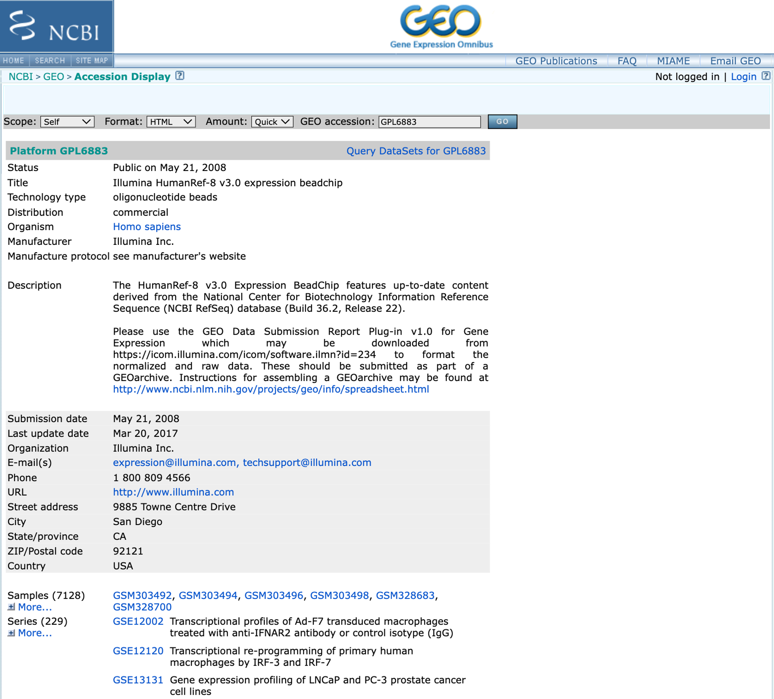Open SEARCH in navigation bar

pos(50,61)
